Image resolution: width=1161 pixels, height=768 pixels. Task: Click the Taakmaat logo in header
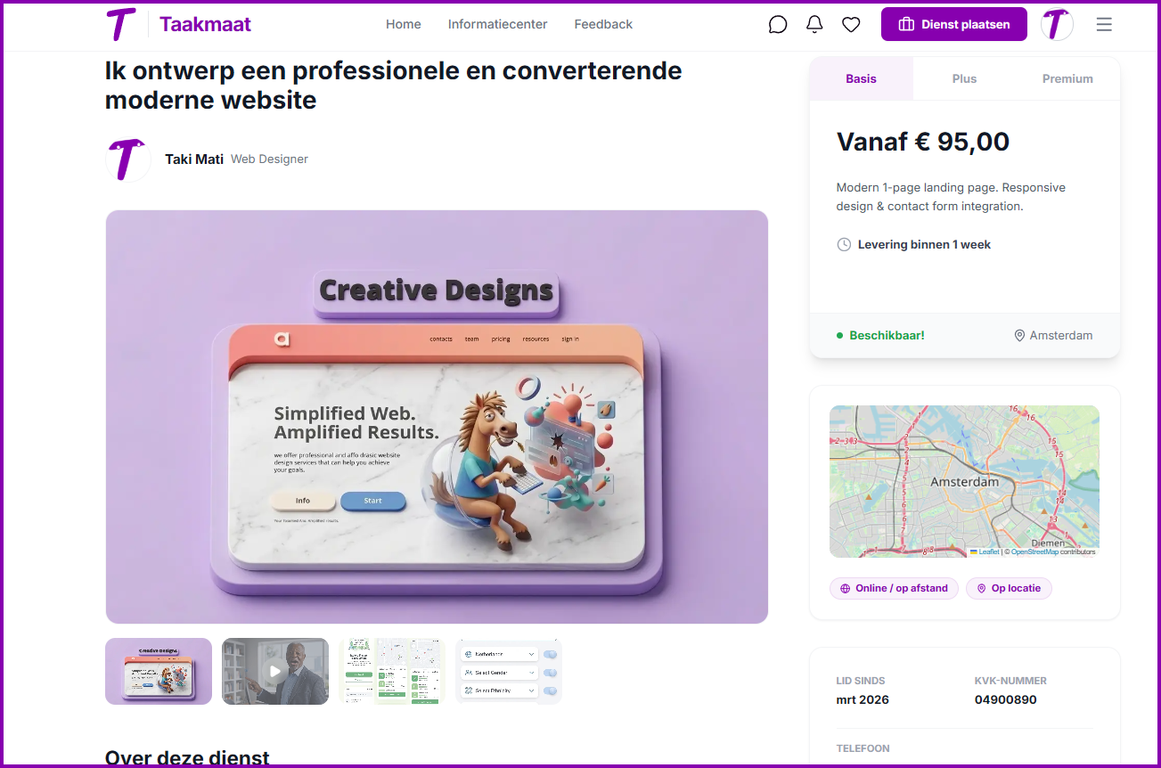178,24
